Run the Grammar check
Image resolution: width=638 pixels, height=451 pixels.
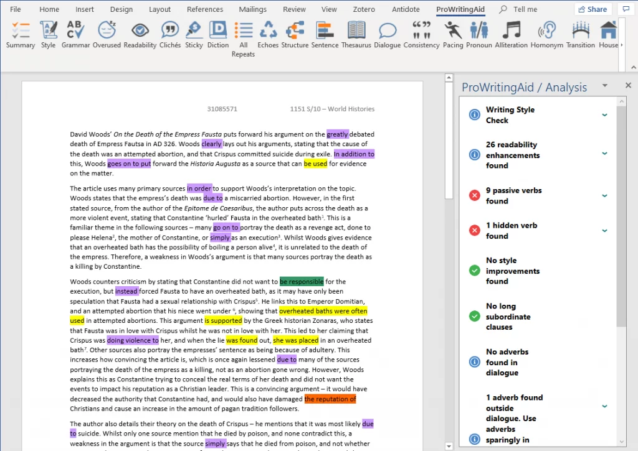click(75, 35)
